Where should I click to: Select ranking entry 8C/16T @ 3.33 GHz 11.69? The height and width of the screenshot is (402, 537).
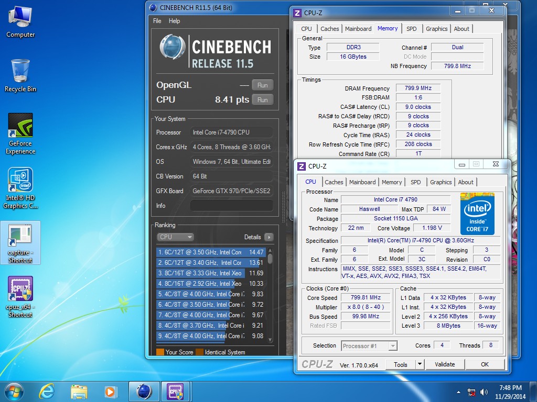tap(211, 273)
